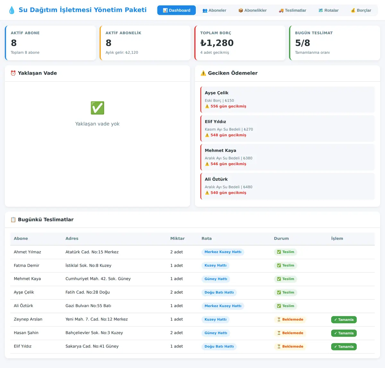
Task: Click Tamamla for Zeynep Arslan's delivery
Action: 344,320
